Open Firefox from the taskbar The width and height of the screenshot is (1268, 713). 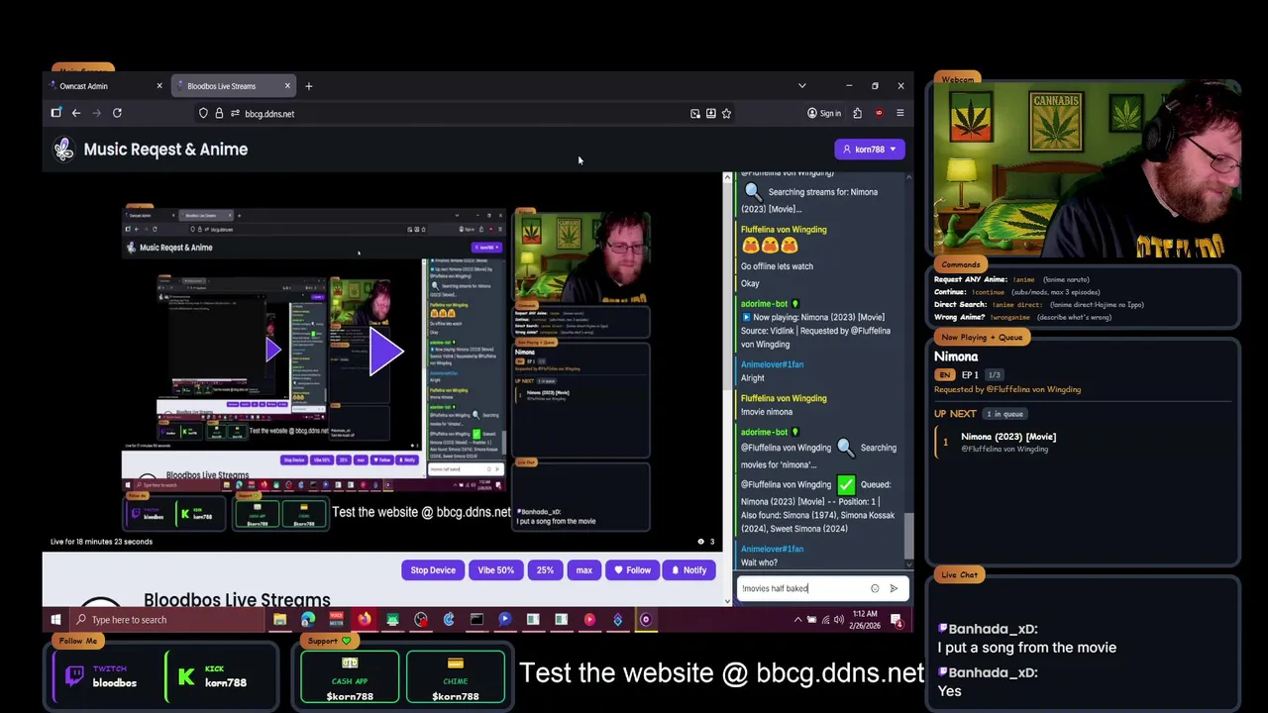click(365, 620)
